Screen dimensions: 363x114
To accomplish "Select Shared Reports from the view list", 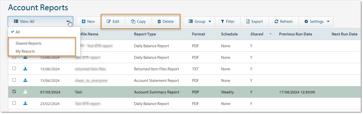I will pyautogui.click(x=28, y=43).
